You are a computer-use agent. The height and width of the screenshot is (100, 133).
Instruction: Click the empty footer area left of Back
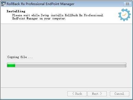[34, 94]
